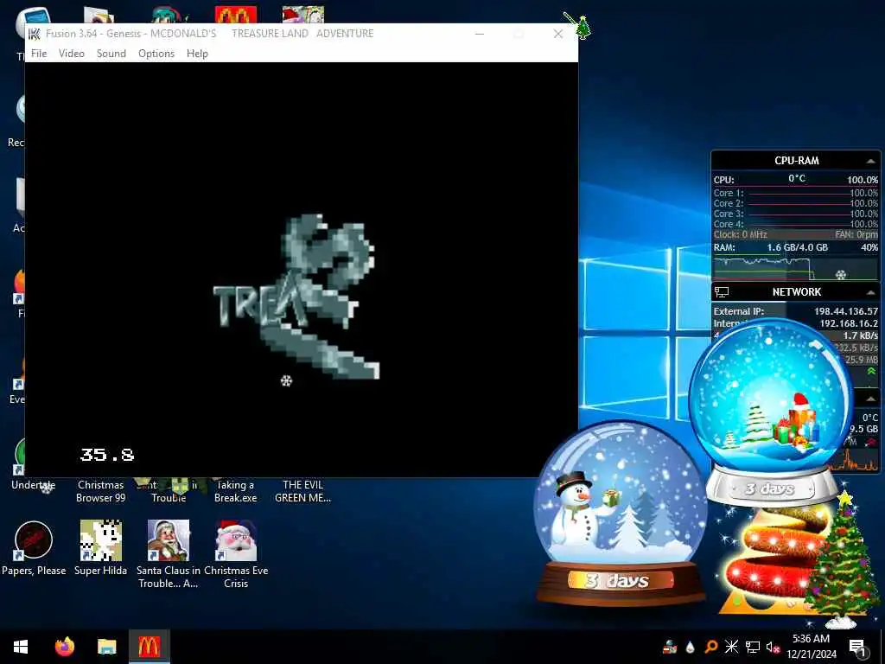Click the CPU 100.0% reading

pyautogui.click(x=862, y=180)
